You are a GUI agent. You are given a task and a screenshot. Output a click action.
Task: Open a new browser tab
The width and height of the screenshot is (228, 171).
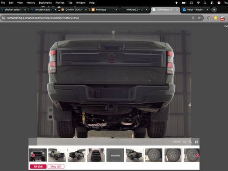[x=214, y=10]
